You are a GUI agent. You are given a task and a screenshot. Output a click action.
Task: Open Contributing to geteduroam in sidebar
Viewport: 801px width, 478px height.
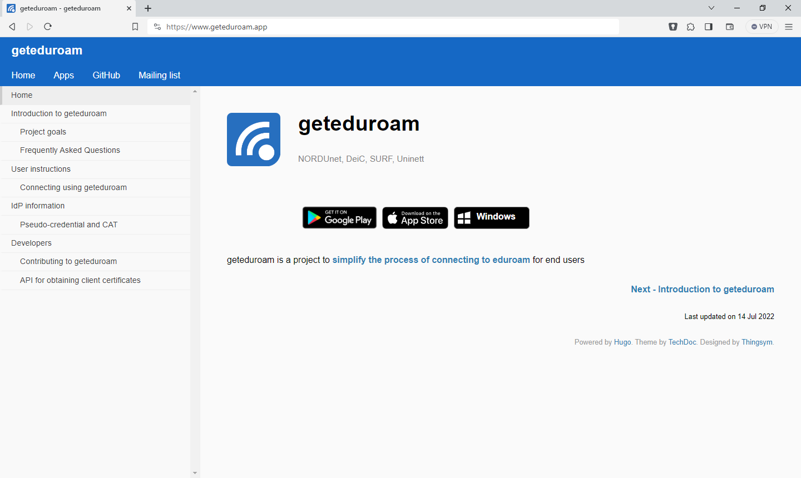click(x=95, y=262)
